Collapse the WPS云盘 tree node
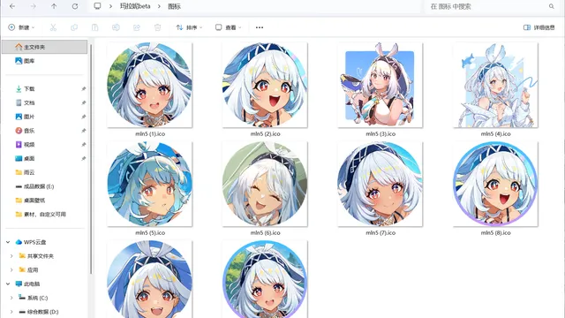 (x=8, y=242)
